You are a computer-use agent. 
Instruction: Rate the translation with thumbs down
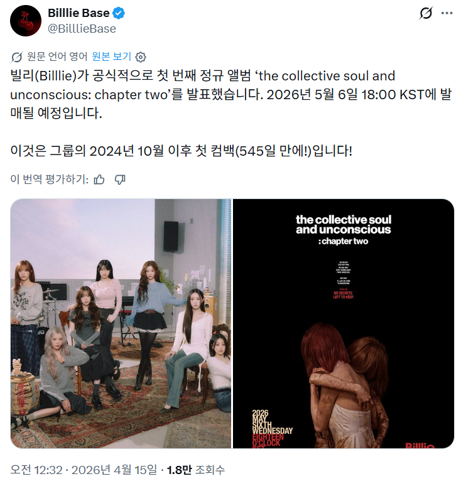click(x=120, y=180)
